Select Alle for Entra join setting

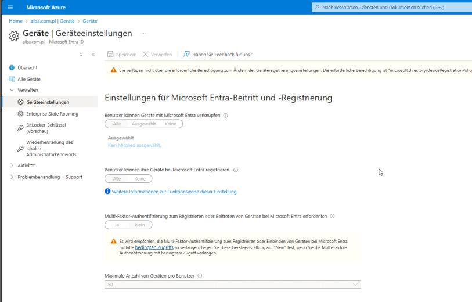(117, 124)
